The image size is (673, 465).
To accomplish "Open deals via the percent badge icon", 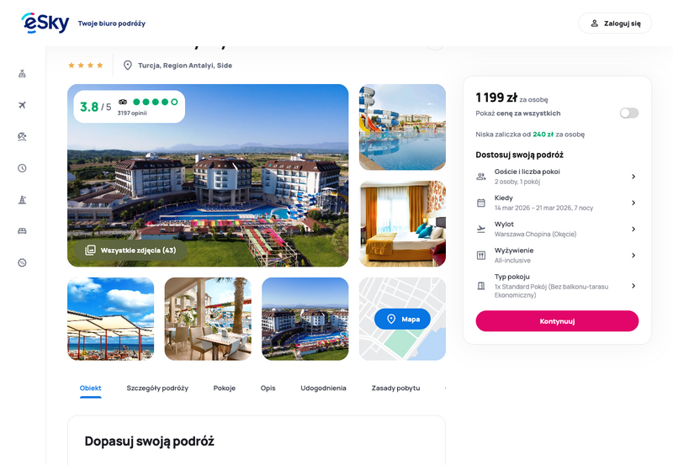I will point(23,262).
